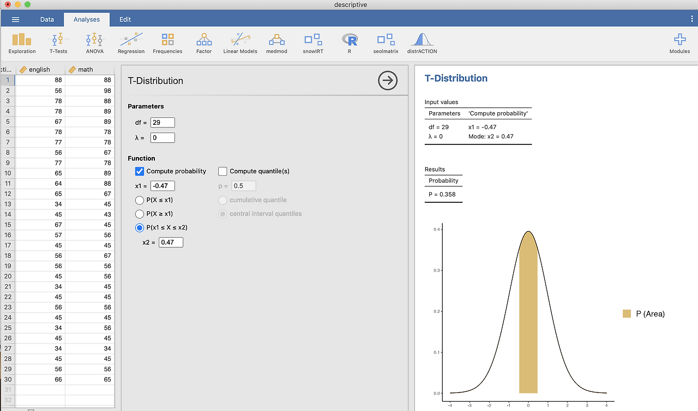
Task: Click the x2 input field
Action: [171, 242]
